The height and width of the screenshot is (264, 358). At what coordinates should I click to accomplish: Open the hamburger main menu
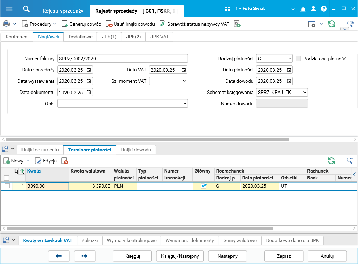[x=9, y=9]
